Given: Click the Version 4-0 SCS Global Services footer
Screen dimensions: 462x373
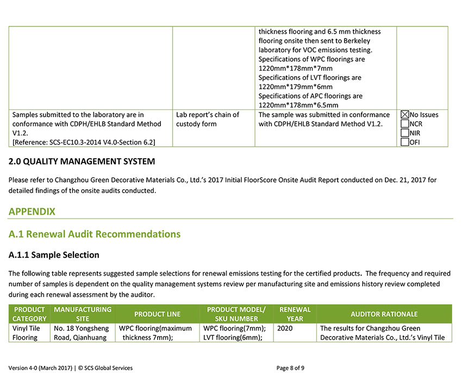Looking at the screenshot, I should (70, 368).
